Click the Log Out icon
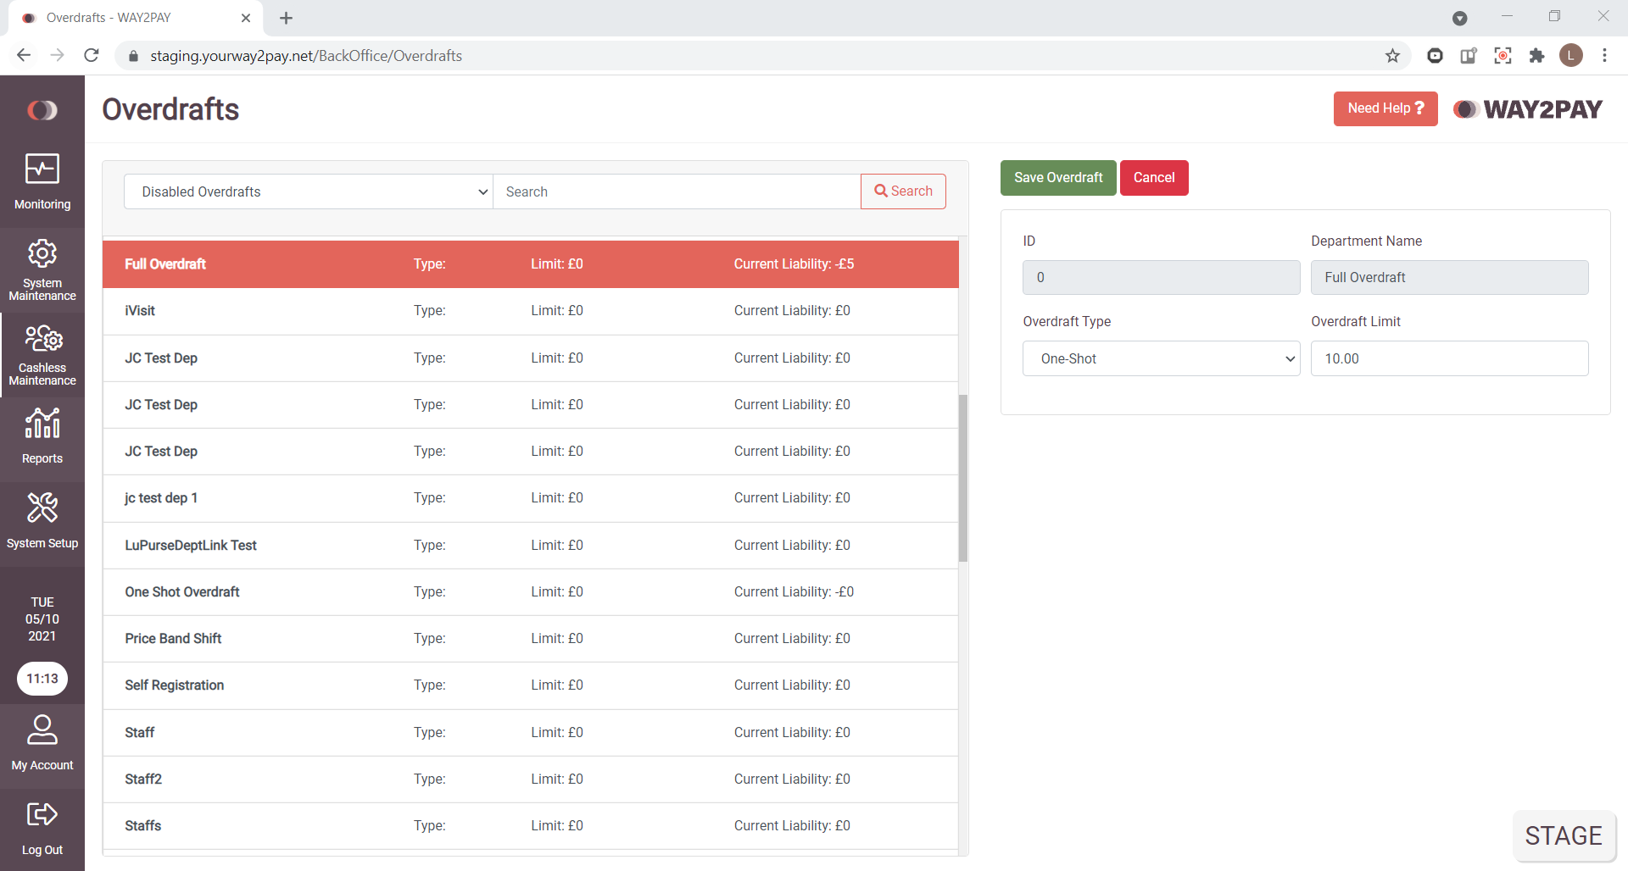This screenshot has width=1628, height=871. click(x=42, y=815)
